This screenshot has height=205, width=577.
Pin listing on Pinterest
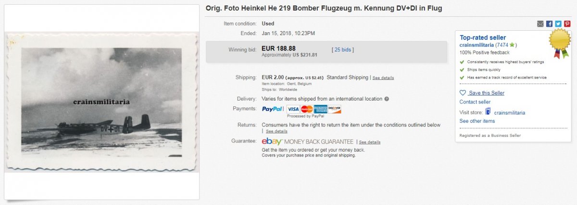[x=567, y=24]
